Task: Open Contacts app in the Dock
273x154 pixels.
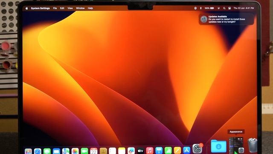Action: (x=103, y=151)
